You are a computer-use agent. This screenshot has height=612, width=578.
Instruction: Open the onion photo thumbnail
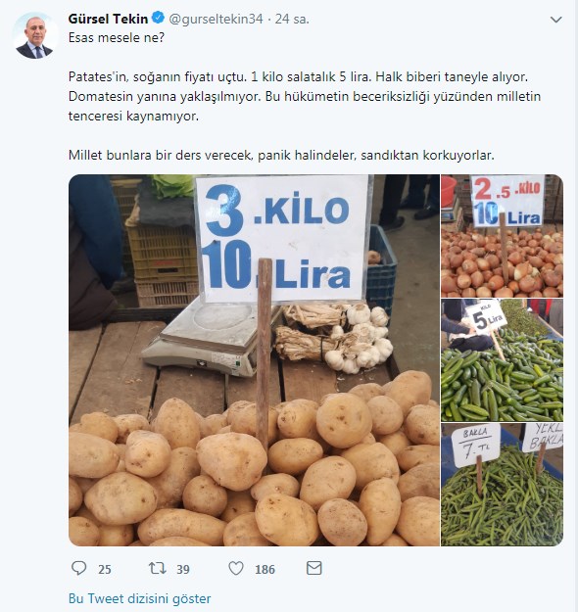(502, 236)
